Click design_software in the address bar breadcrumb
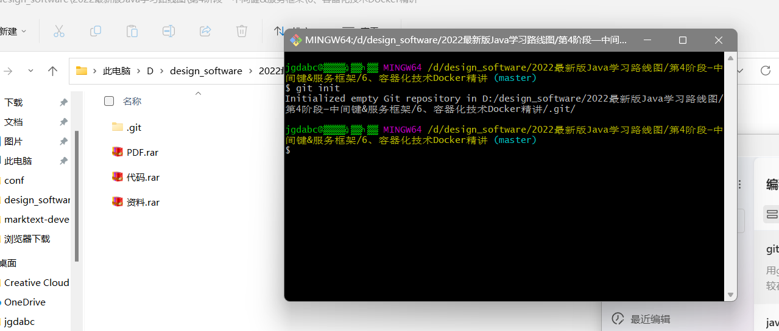779x331 pixels. (206, 71)
